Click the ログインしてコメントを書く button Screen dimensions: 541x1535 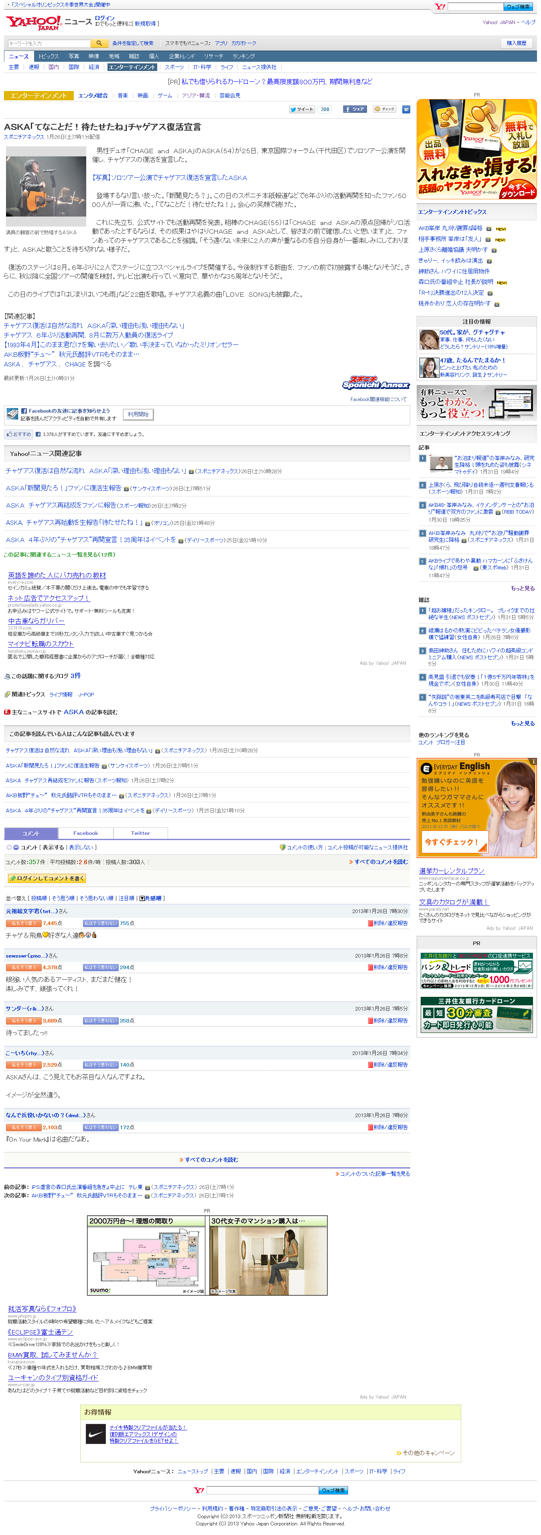pyautogui.click(x=47, y=878)
